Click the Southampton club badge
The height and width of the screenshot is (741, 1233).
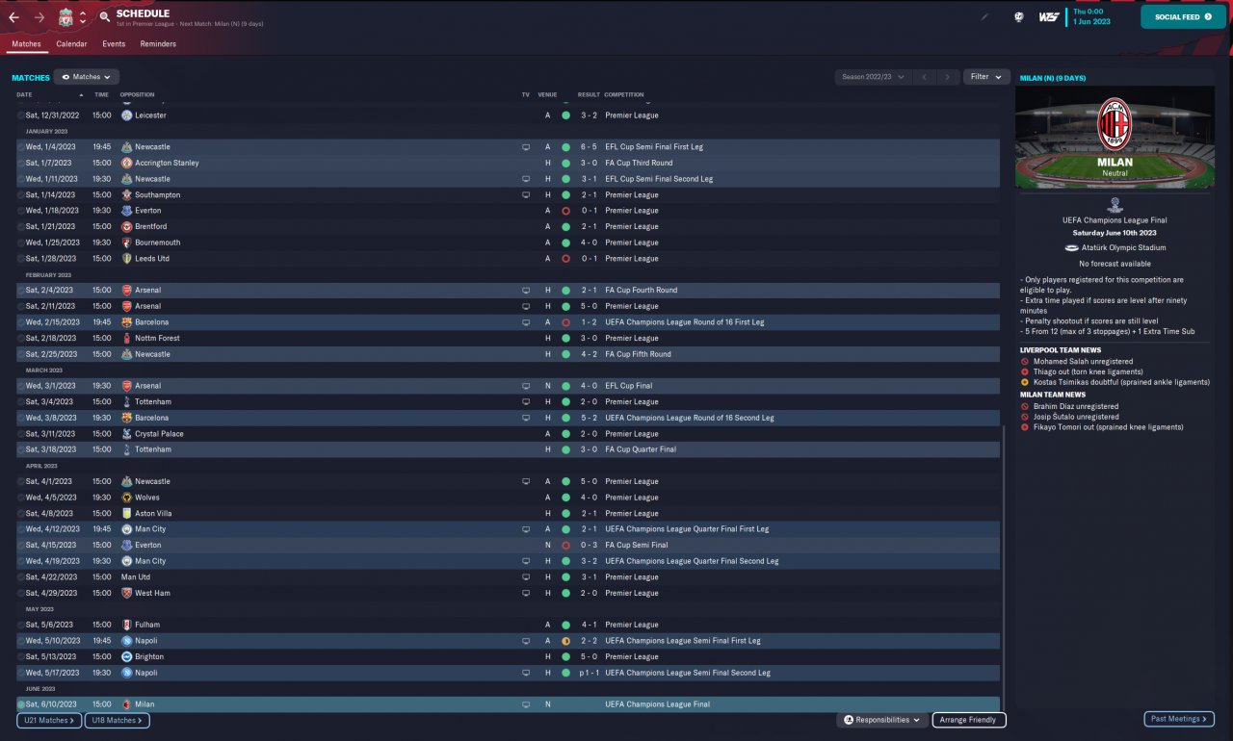[x=127, y=194]
